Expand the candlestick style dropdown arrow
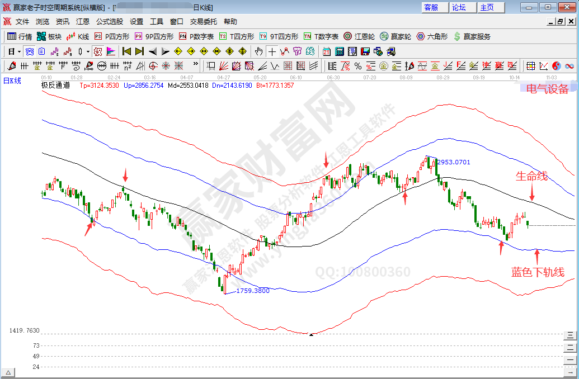579x379 pixels. (x=88, y=51)
